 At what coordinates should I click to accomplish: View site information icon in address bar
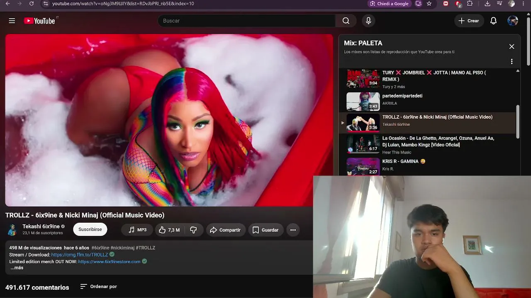(46, 4)
